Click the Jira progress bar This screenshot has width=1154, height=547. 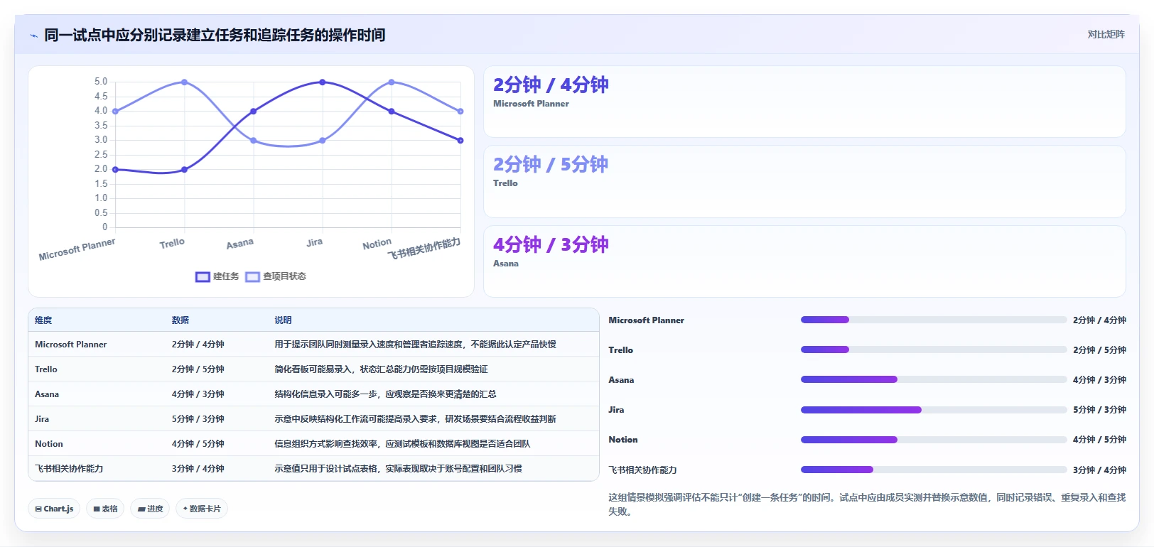point(934,410)
